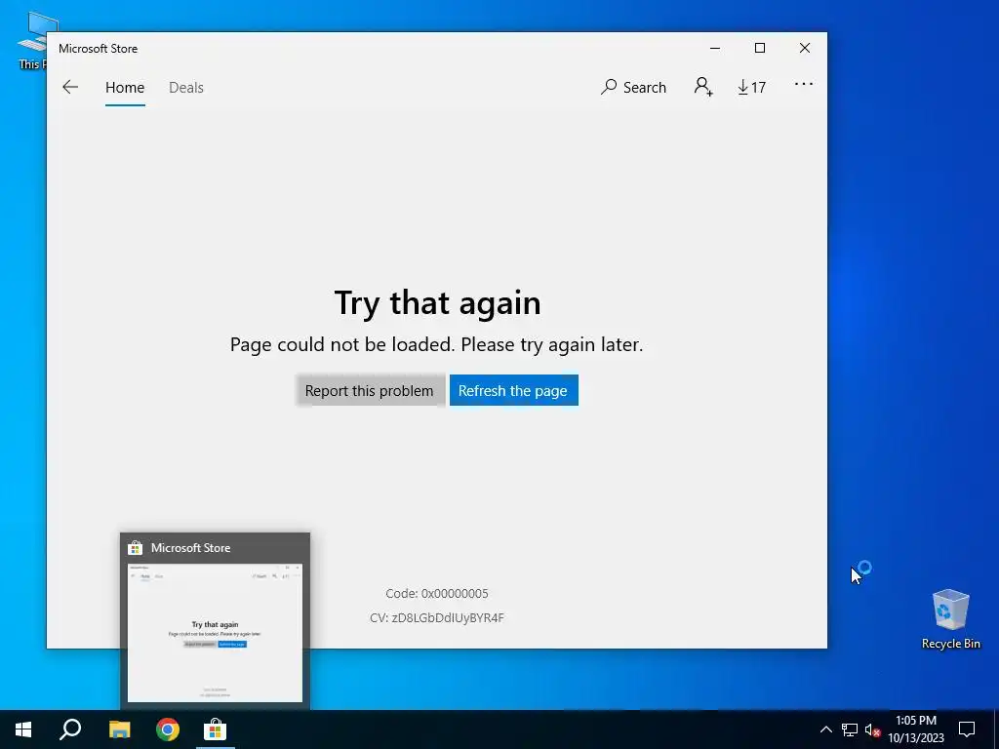Minimize the Microsoft Store window
Image resolution: width=999 pixels, height=749 pixels.
(715, 49)
